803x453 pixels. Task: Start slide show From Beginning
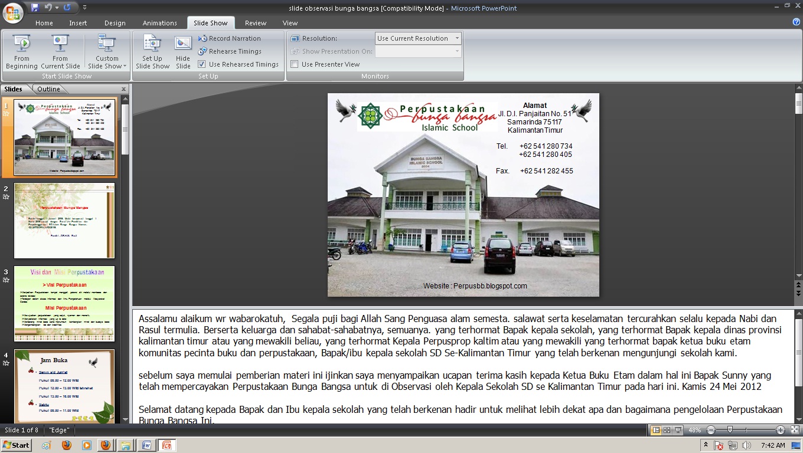(x=22, y=52)
